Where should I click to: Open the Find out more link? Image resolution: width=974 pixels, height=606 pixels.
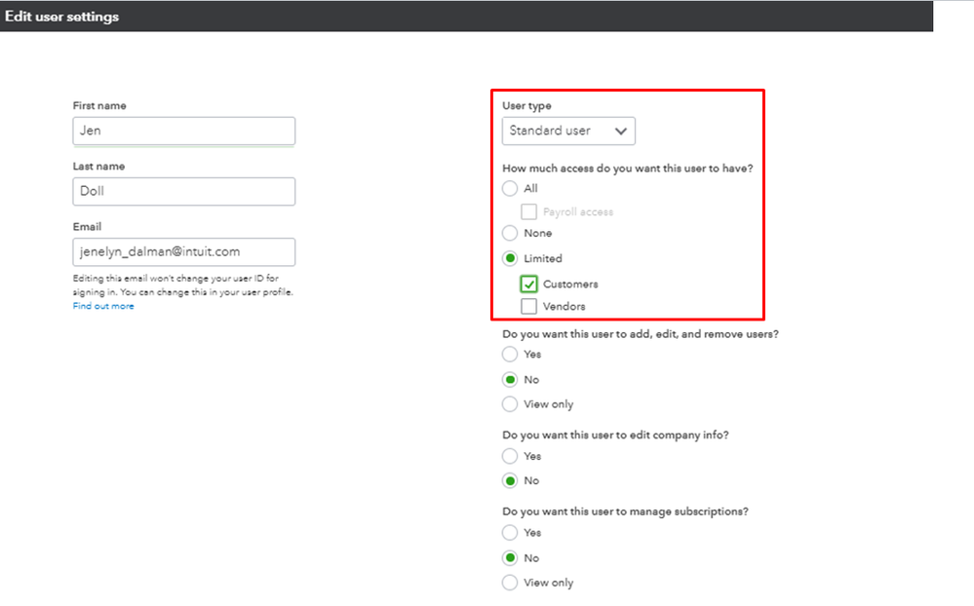[103, 306]
